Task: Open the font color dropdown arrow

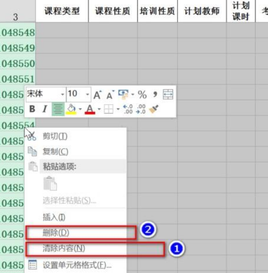Action: [99, 109]
